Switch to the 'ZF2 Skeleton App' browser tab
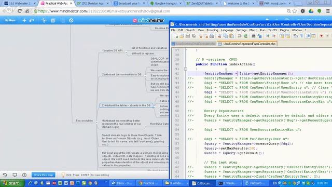 93,4
